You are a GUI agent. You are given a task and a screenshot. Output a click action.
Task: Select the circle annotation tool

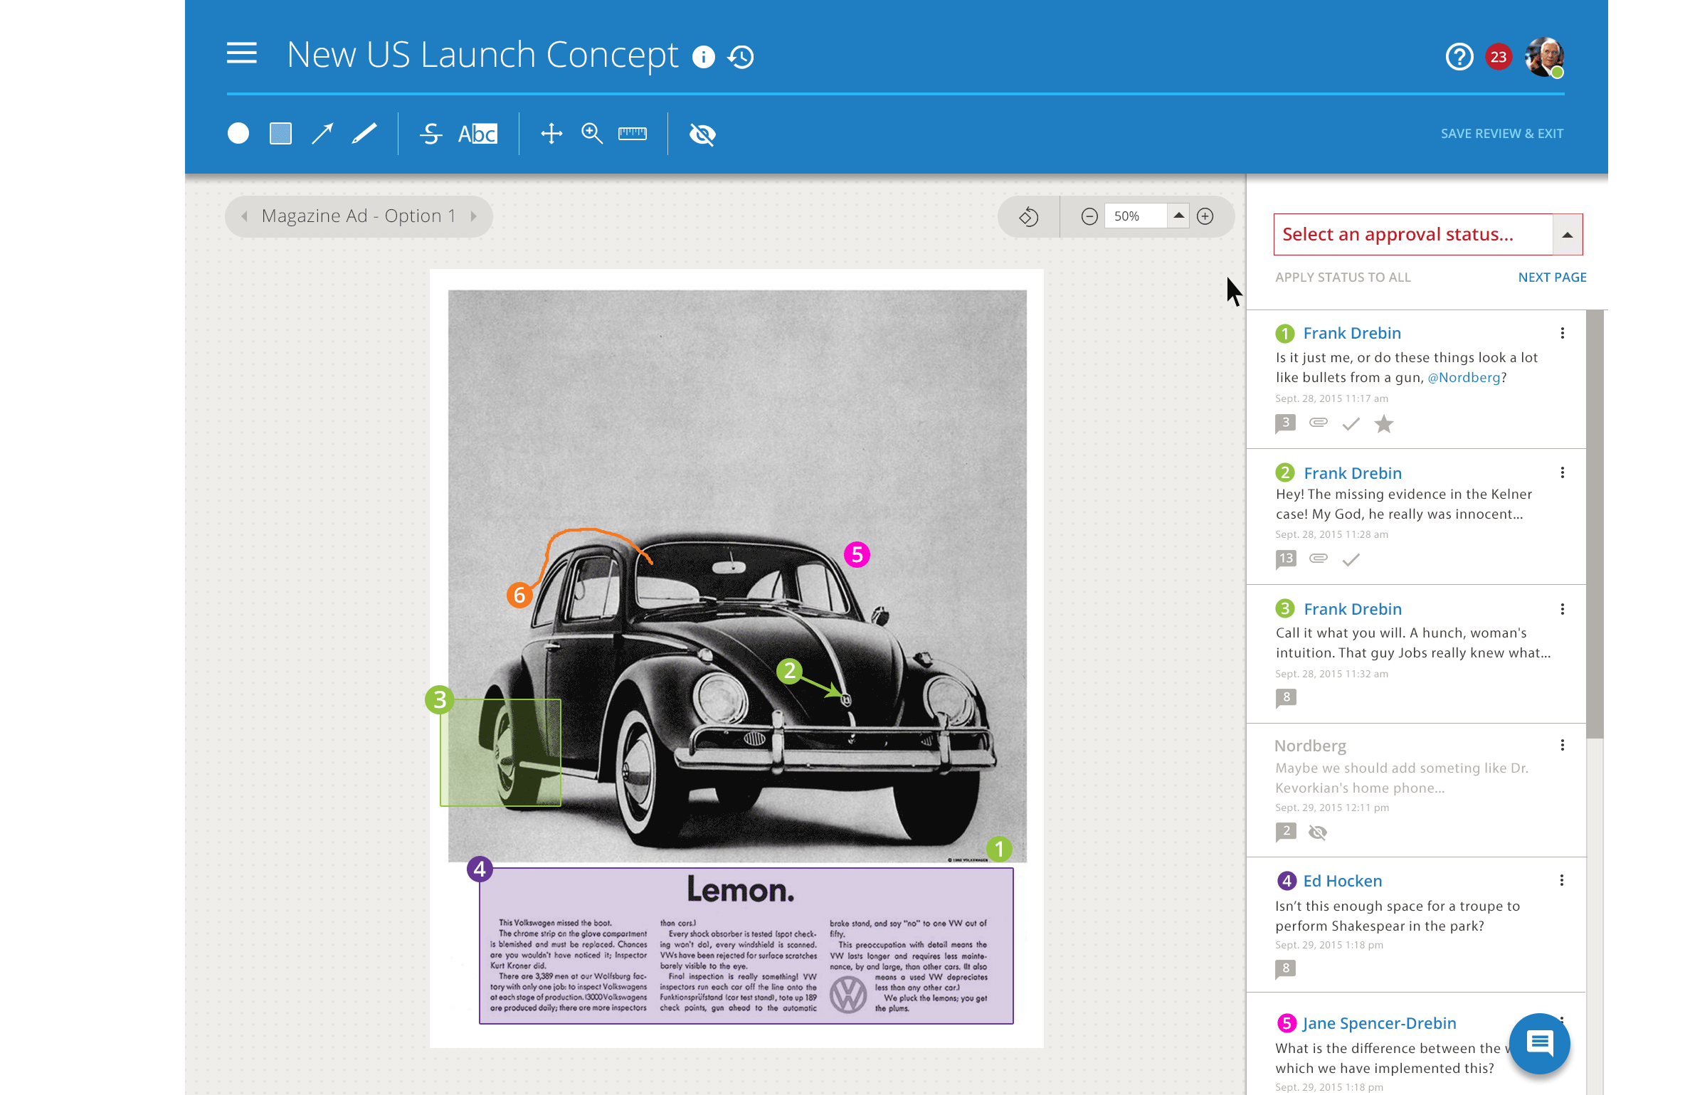coord(238,134)
